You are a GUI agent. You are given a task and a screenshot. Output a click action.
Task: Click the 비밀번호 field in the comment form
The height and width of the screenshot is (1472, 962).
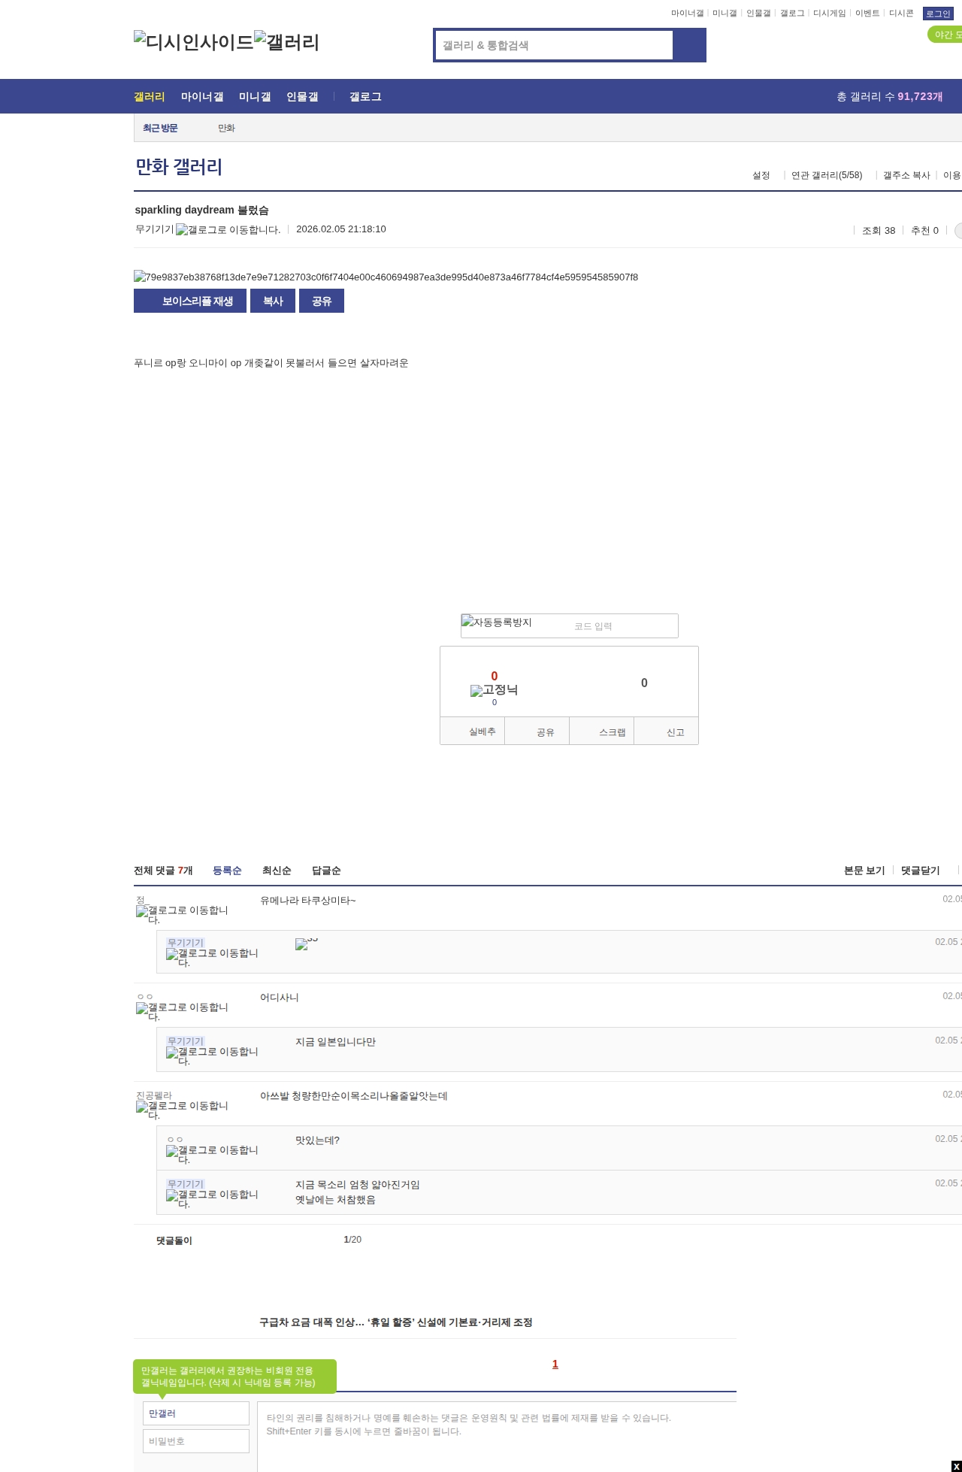(195, 1441)
